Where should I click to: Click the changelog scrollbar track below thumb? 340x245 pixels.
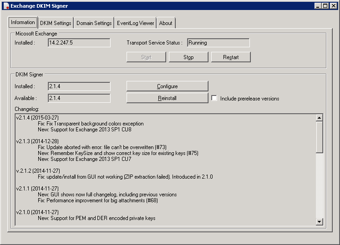click(x=319, y=185)
